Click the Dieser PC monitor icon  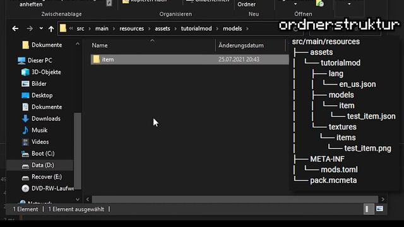pos(21,61)
